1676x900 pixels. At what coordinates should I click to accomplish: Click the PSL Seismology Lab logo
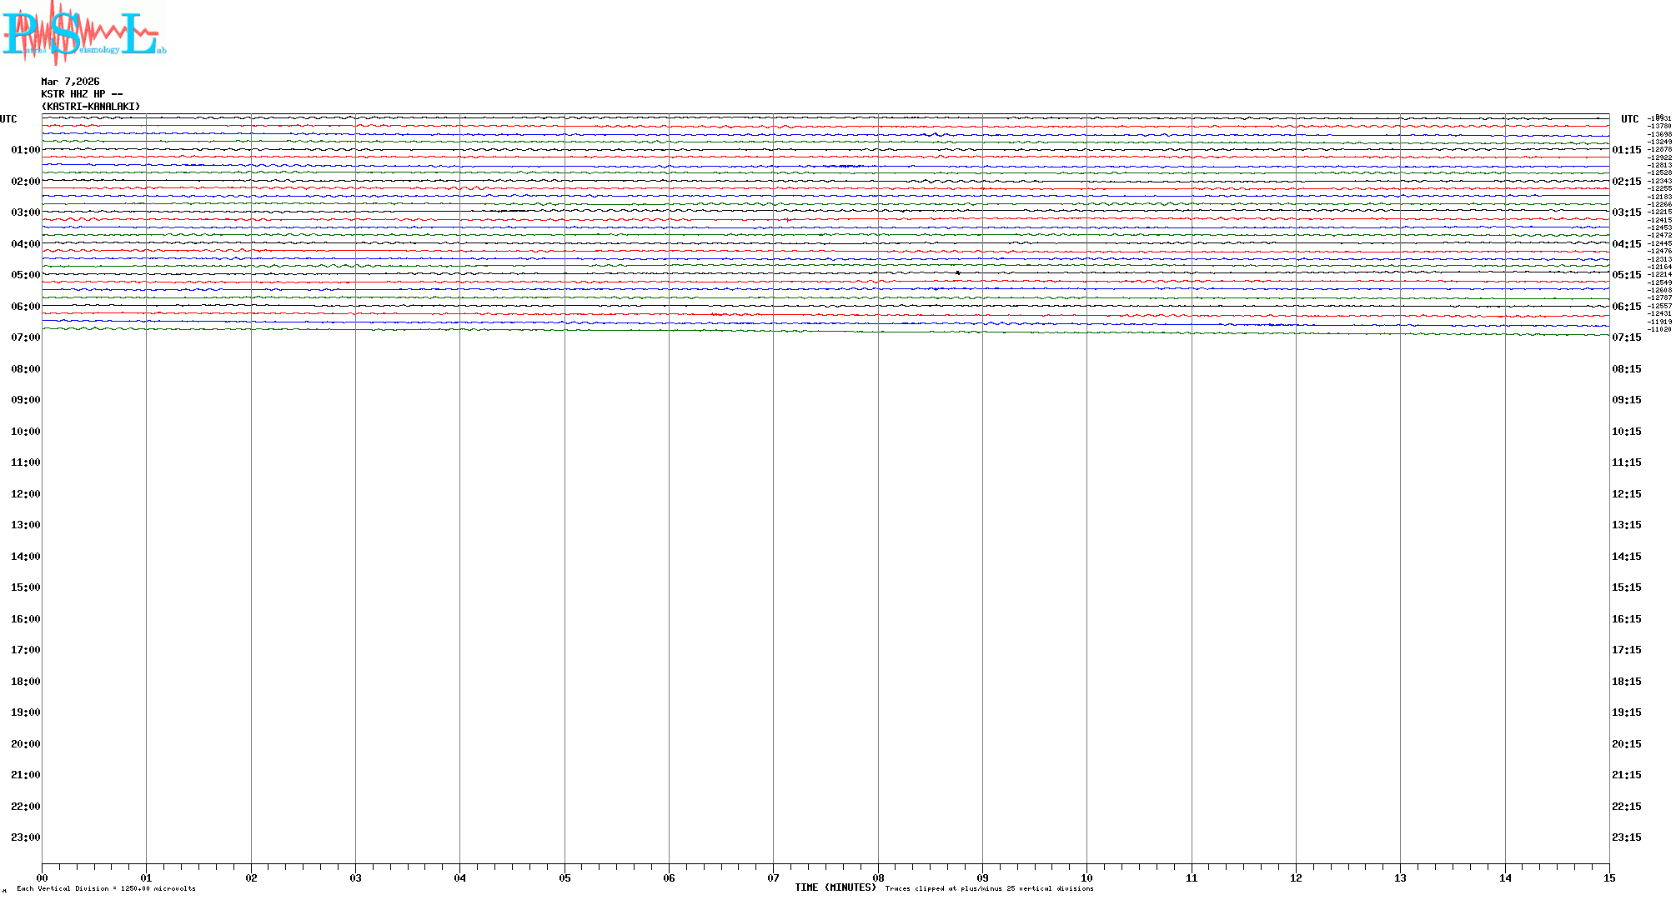(83, 32)
